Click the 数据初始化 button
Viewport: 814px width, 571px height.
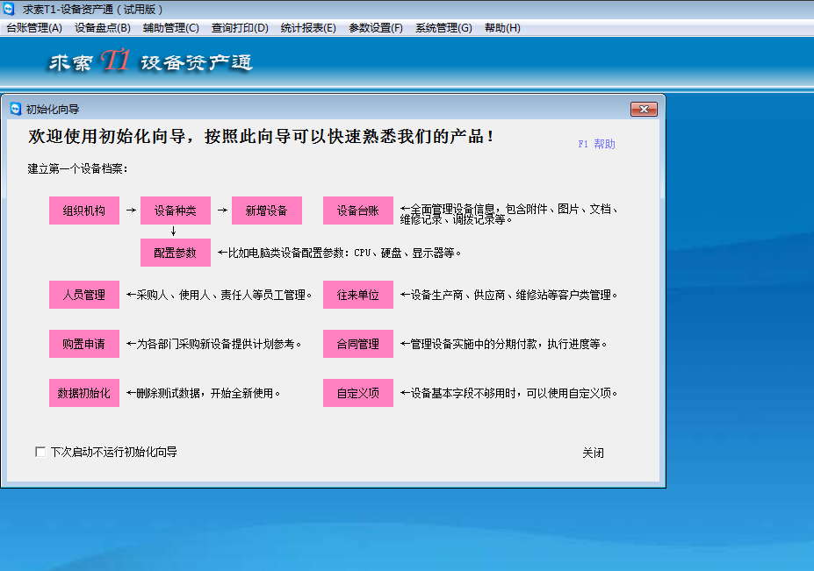[x=84, y=393]
